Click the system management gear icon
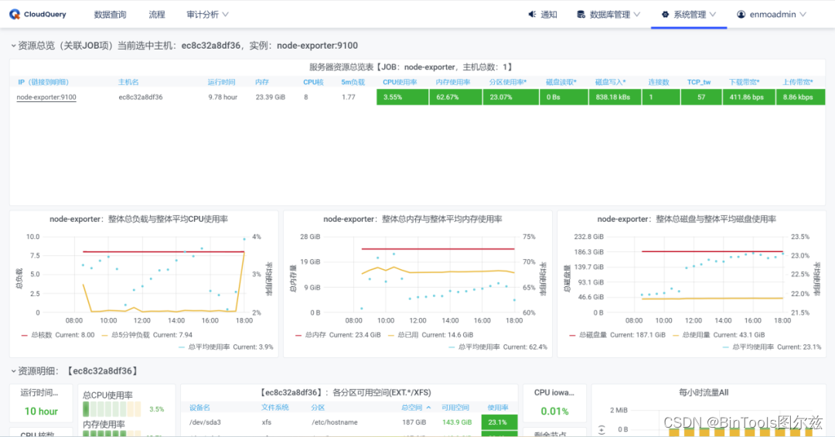 pyautogui.click(x=665, y=15)
